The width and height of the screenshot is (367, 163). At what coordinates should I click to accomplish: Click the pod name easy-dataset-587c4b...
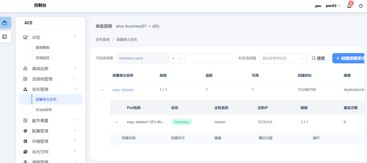point(145,122)
